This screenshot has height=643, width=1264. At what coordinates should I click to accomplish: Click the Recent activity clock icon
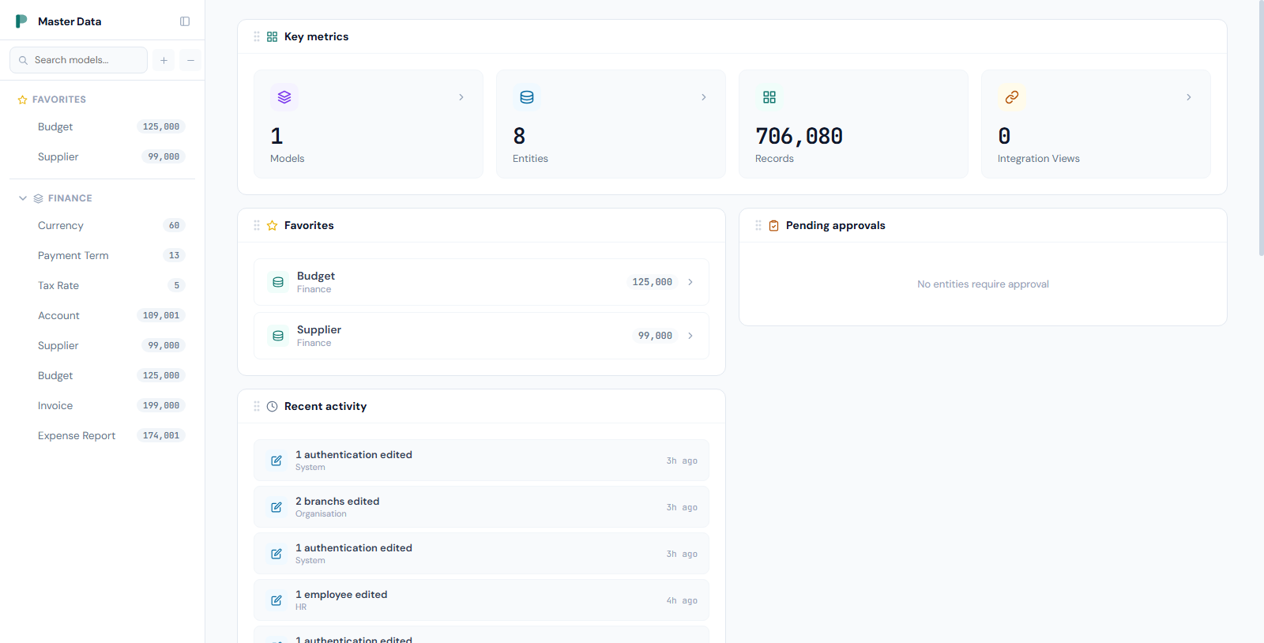pos(273,407)
